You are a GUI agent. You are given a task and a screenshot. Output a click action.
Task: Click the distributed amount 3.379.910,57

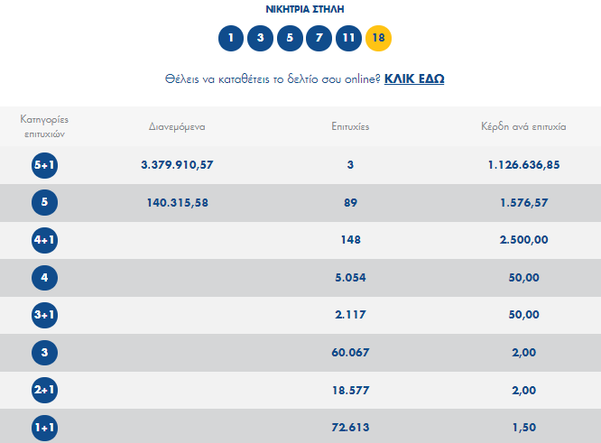coord(177,165)
